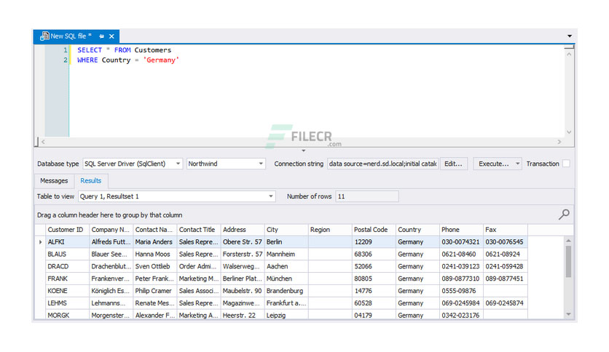Viewport: 609px width, 352px height.
Task: Click the Postal Code column header
Action: click(x=374, y=230)
